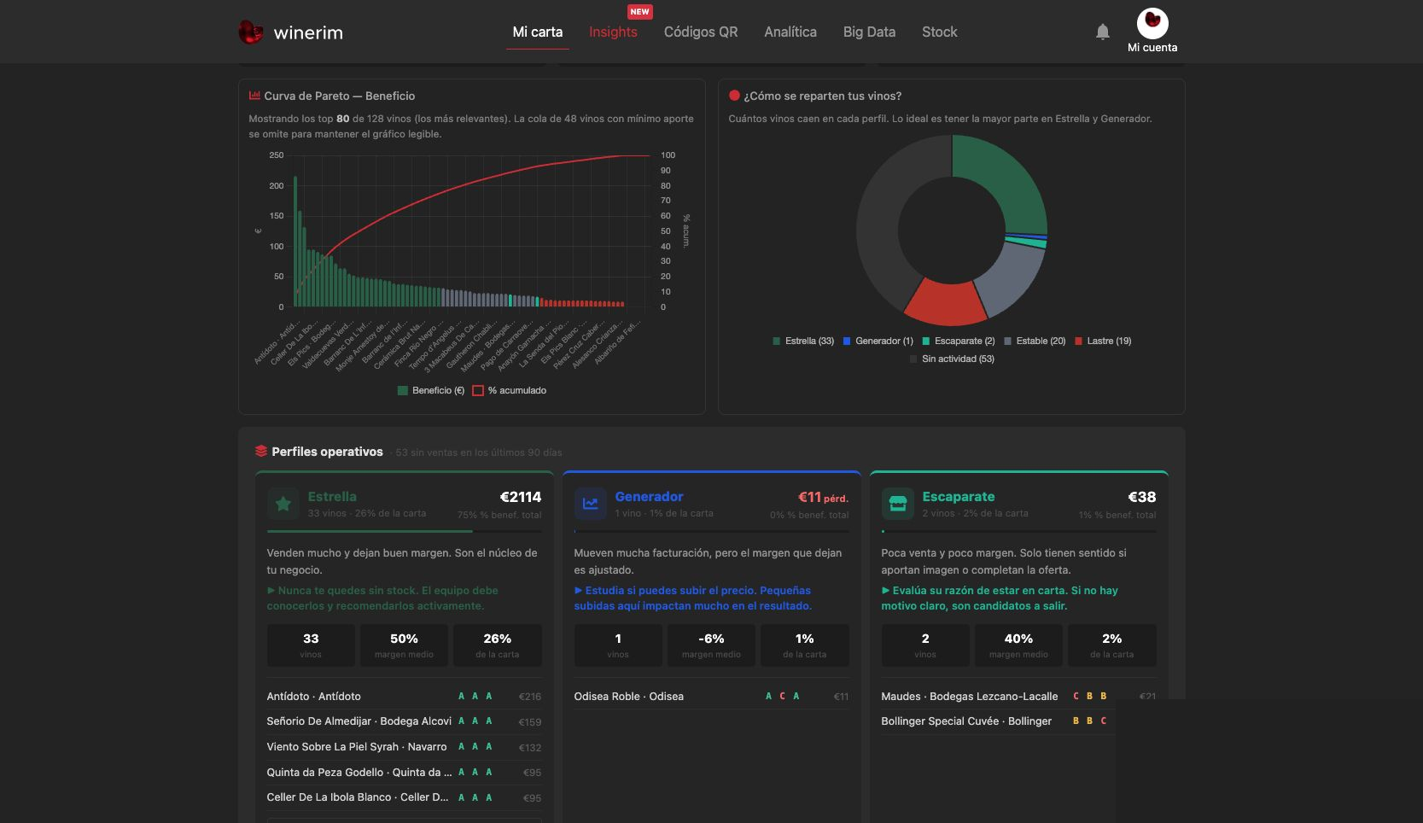Go to the Big Data tab
The height and width of the screenshot is (823, 1423).
pos(869,32)
